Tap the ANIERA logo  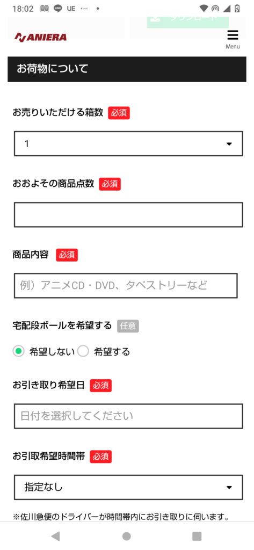[x=40, y=37]
